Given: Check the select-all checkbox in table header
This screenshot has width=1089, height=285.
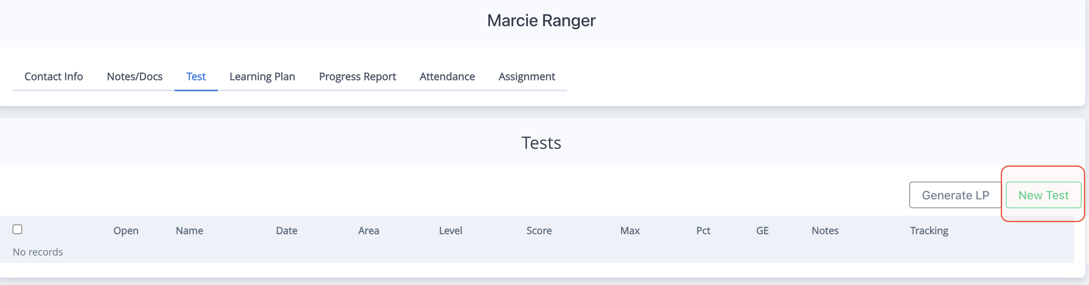Looking at the screenshot, I should pyautogui.click(x=17, y=229).
